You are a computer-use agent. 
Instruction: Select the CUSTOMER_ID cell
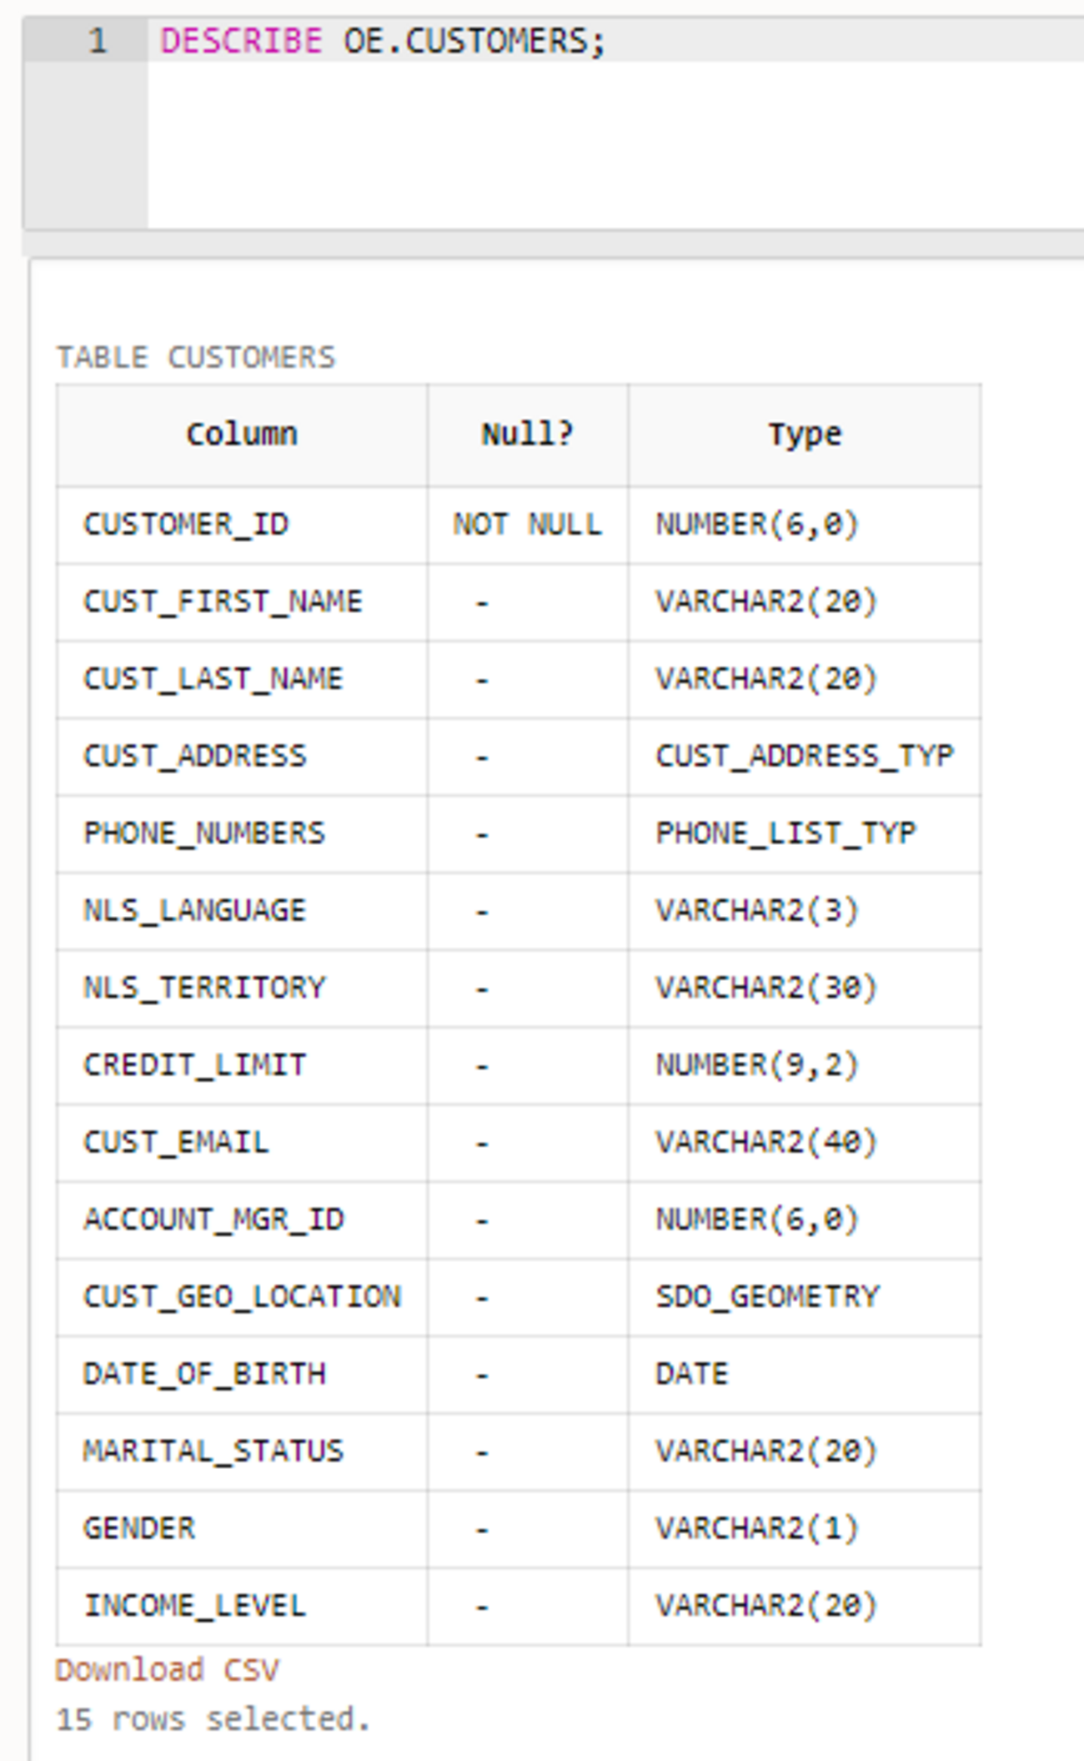click(186, 525)
